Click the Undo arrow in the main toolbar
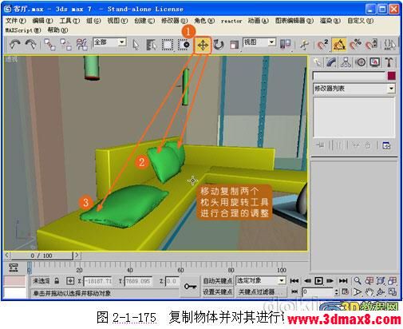Screen dimensions: 403x329 [x=15, y=45]
